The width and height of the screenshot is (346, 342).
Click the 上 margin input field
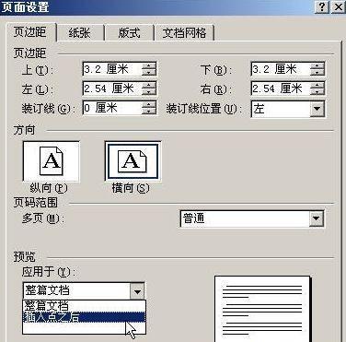112,69
